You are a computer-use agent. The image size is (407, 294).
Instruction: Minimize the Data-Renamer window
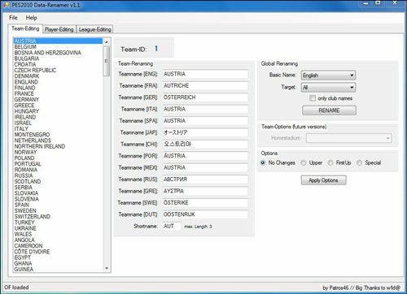point(365,3)
